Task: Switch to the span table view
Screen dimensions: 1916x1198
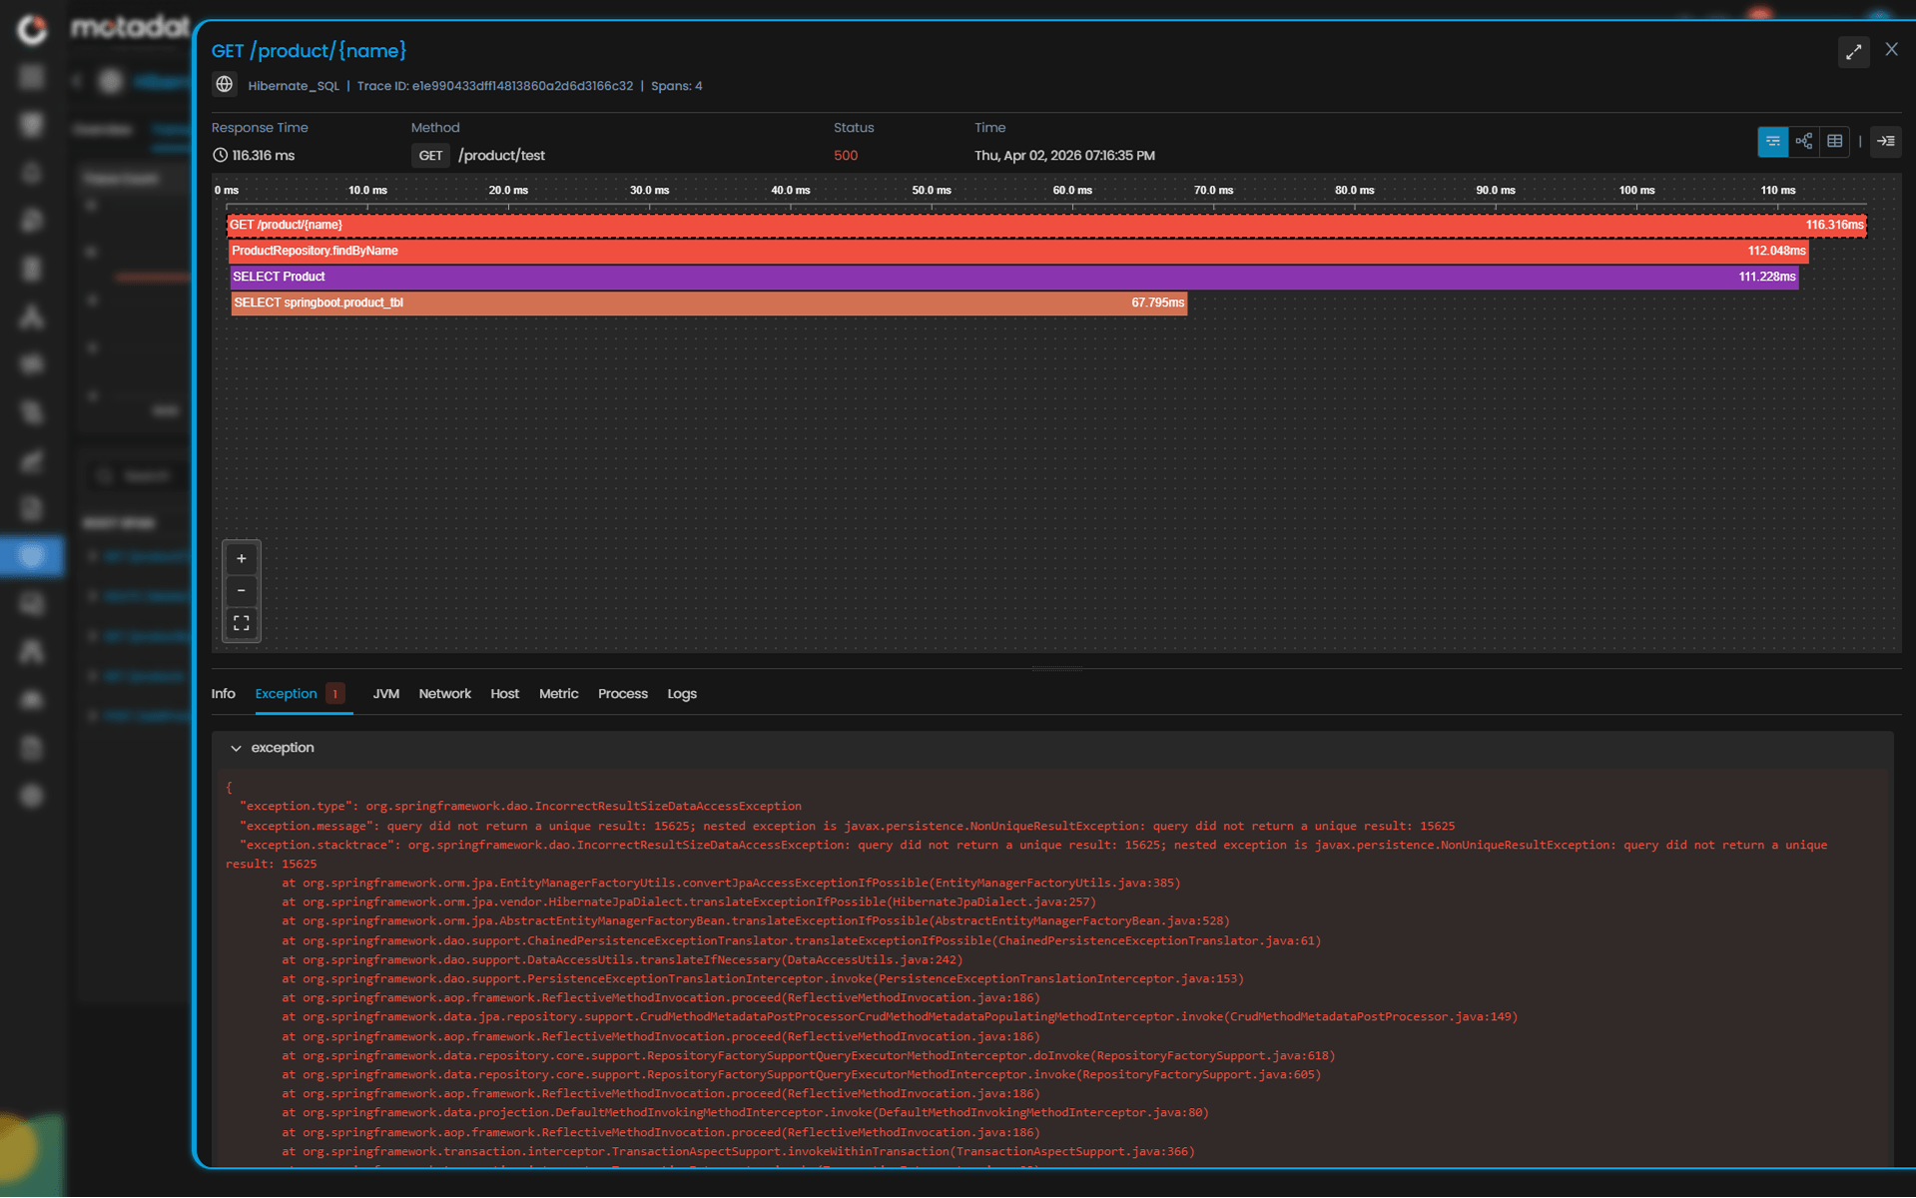Action: (x=1834, y=142)
